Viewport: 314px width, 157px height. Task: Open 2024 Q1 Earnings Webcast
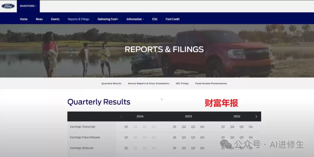tap(126, 148)
